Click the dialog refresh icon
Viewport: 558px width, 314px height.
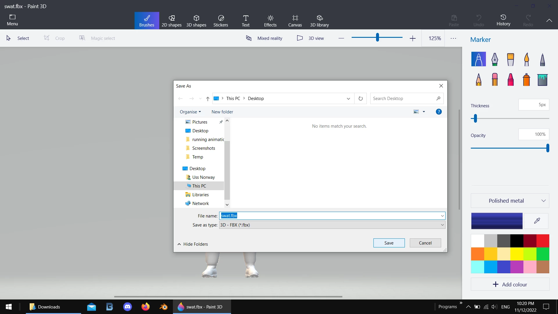pyautogui.click(x=360, y=99)
